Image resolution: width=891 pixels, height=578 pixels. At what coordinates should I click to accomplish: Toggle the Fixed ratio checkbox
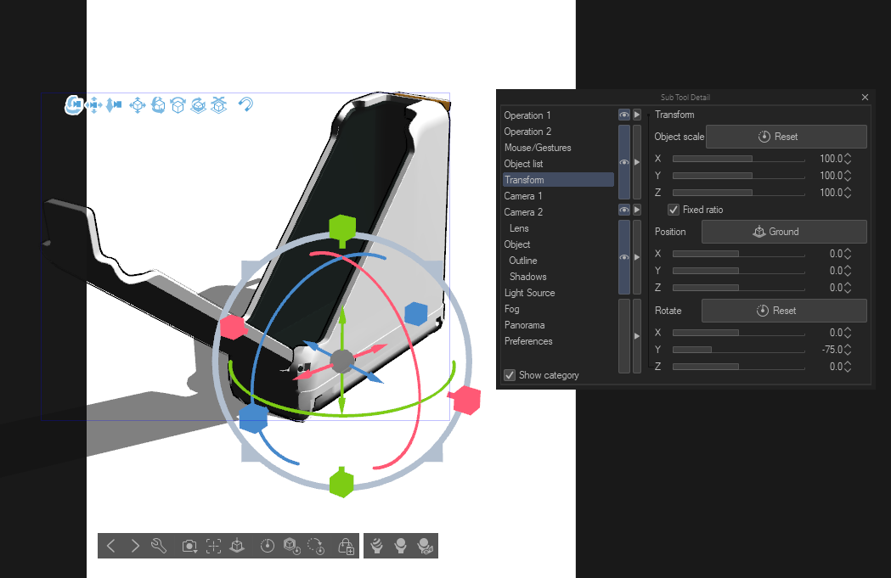(x=674, y=210)
